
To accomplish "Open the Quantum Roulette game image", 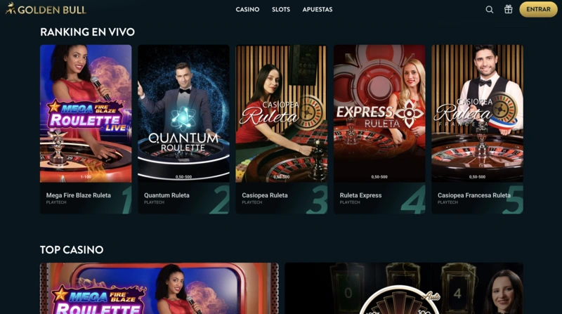I will pos(183,114).
